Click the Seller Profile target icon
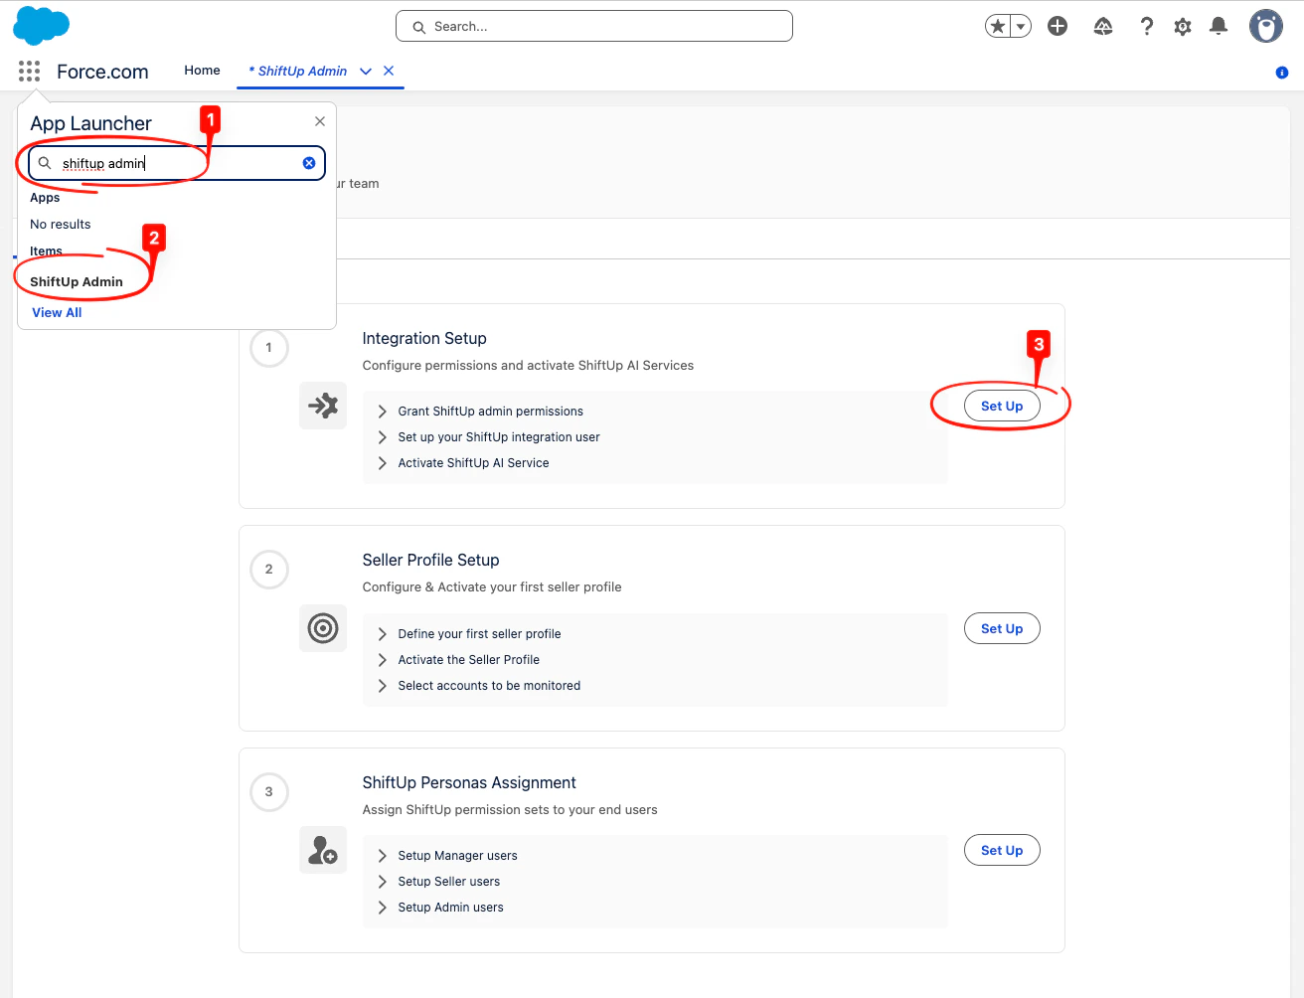The image size is (1304, 998). coord(323,628)
